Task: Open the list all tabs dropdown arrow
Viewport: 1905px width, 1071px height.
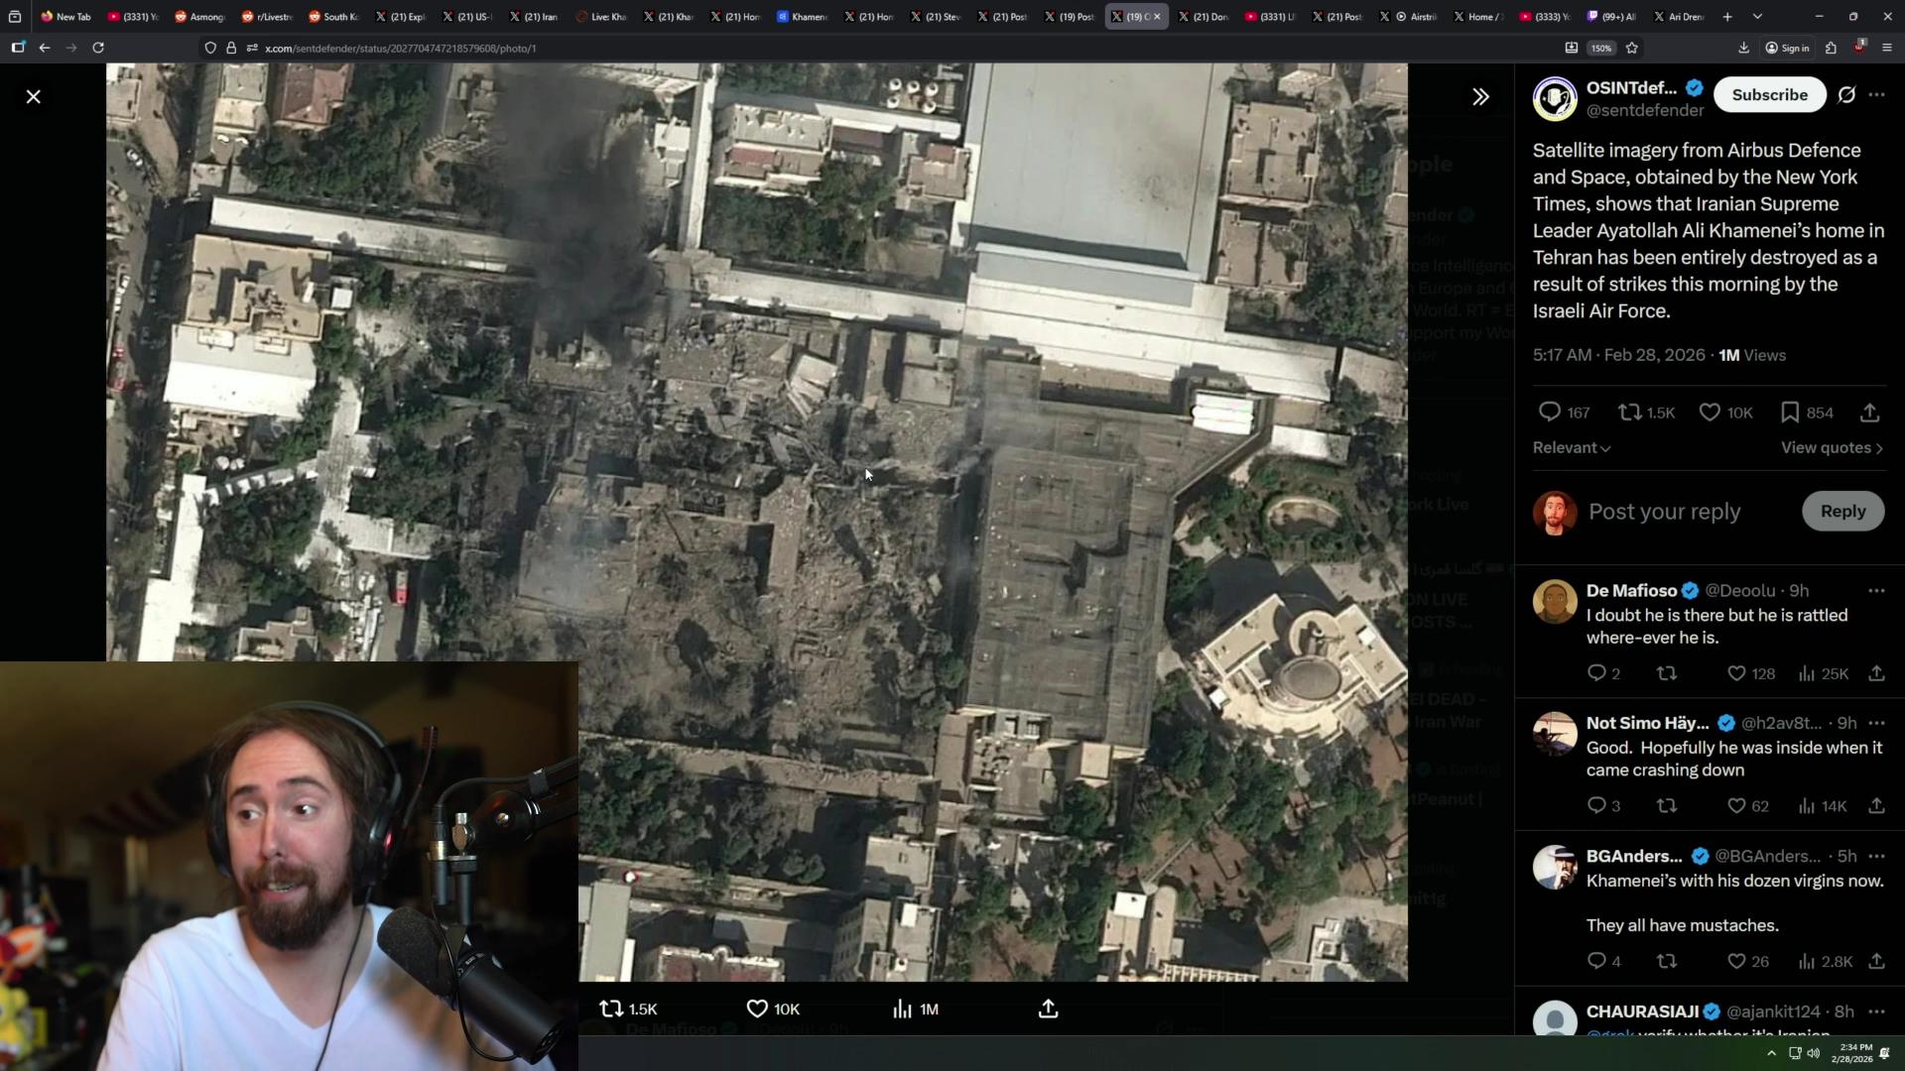Action: [x=1757, y=17]
